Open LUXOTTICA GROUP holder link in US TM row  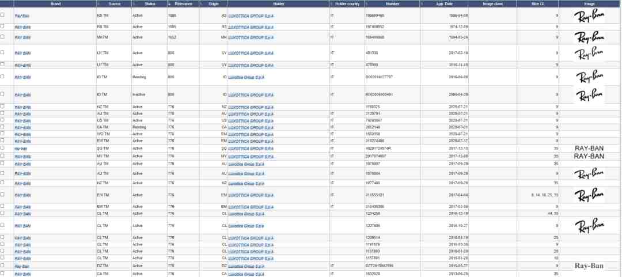251,120
